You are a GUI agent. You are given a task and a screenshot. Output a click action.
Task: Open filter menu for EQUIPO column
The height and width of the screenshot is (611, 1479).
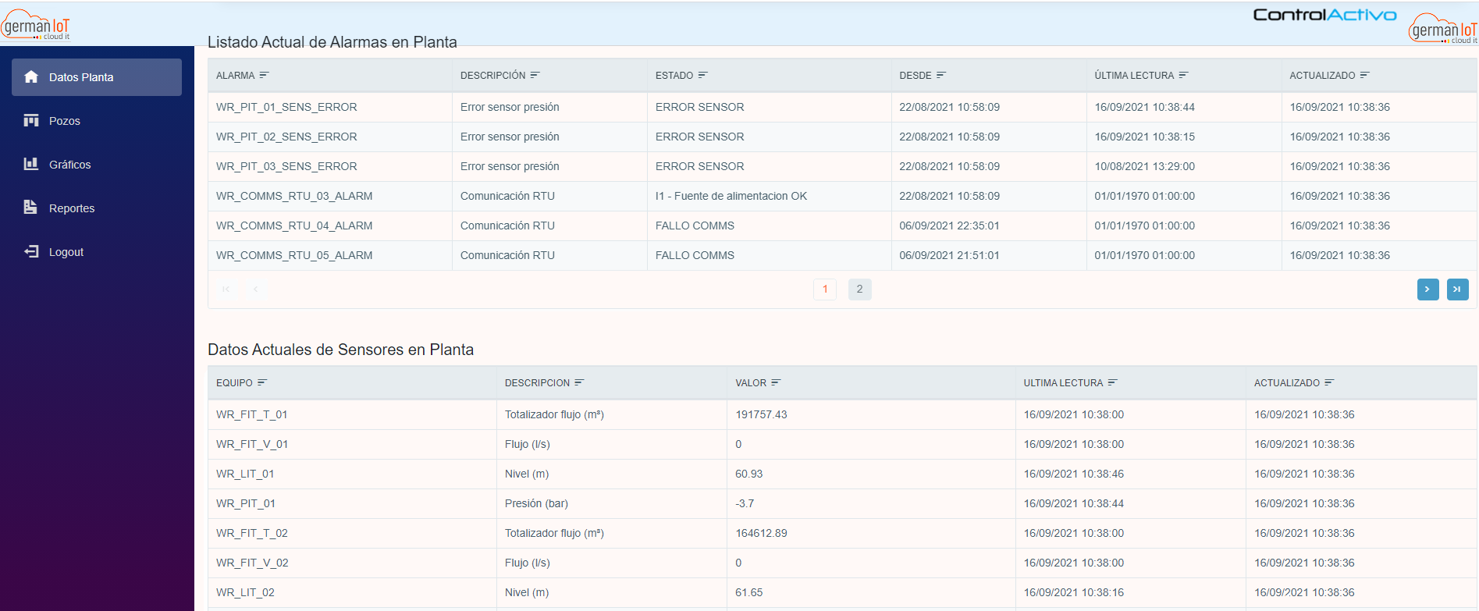[x=262, y=382]
